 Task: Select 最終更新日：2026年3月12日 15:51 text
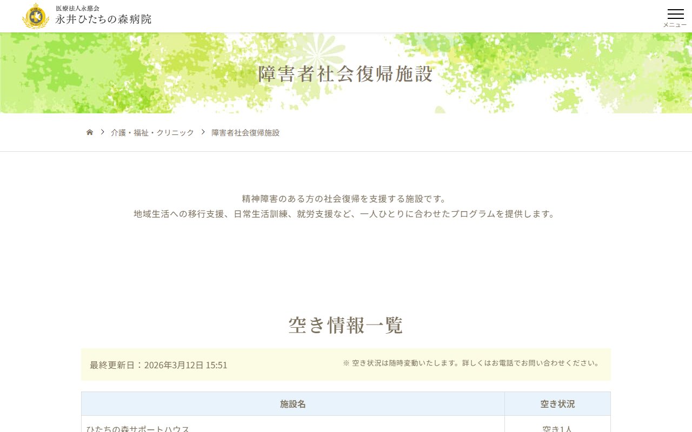pos(158,365)
